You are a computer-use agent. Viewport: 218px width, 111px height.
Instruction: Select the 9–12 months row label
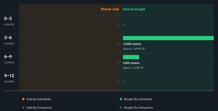pos(9,78)
